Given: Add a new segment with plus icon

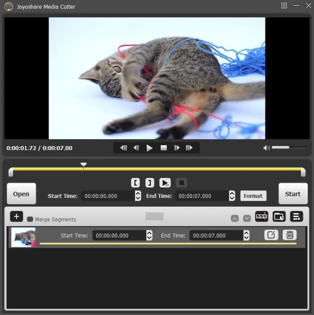Looking at the screenshot, I should pyautogui.click(x=16, y=217).
